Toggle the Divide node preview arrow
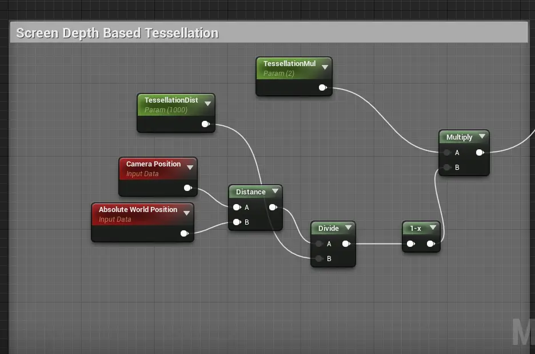This screenshot has height=354, width=535. point(348,227)
